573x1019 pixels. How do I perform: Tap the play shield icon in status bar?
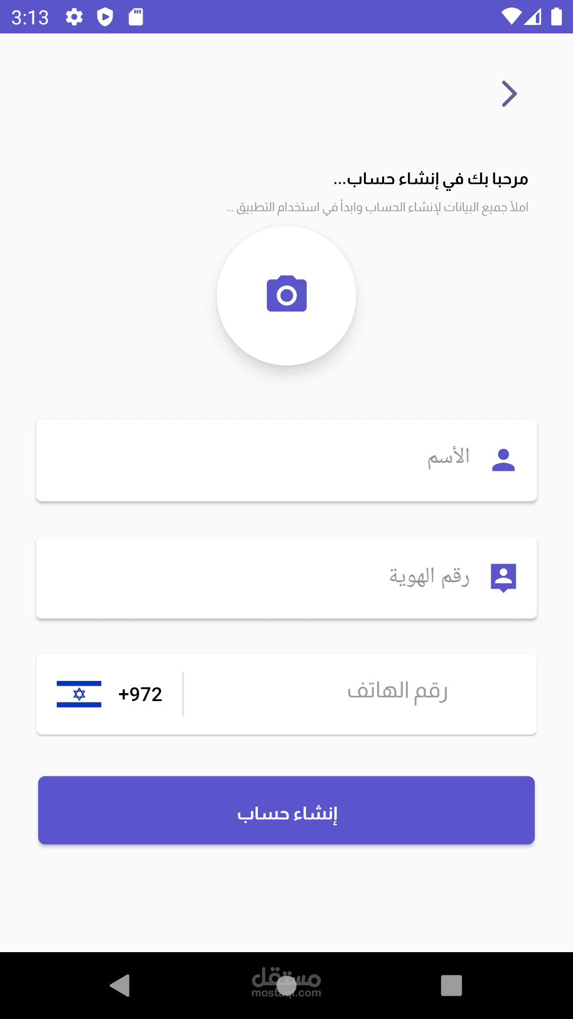[105, 17]
